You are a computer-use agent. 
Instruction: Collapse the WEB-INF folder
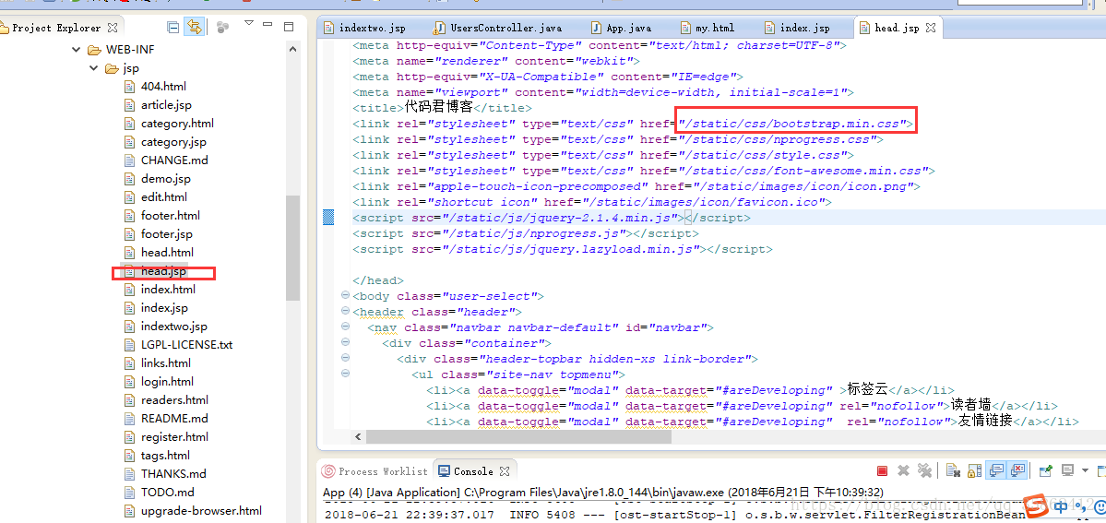pos(77,50)
